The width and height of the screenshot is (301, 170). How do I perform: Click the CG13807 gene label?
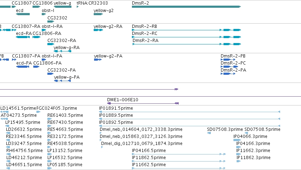click(x=22, y=3)
